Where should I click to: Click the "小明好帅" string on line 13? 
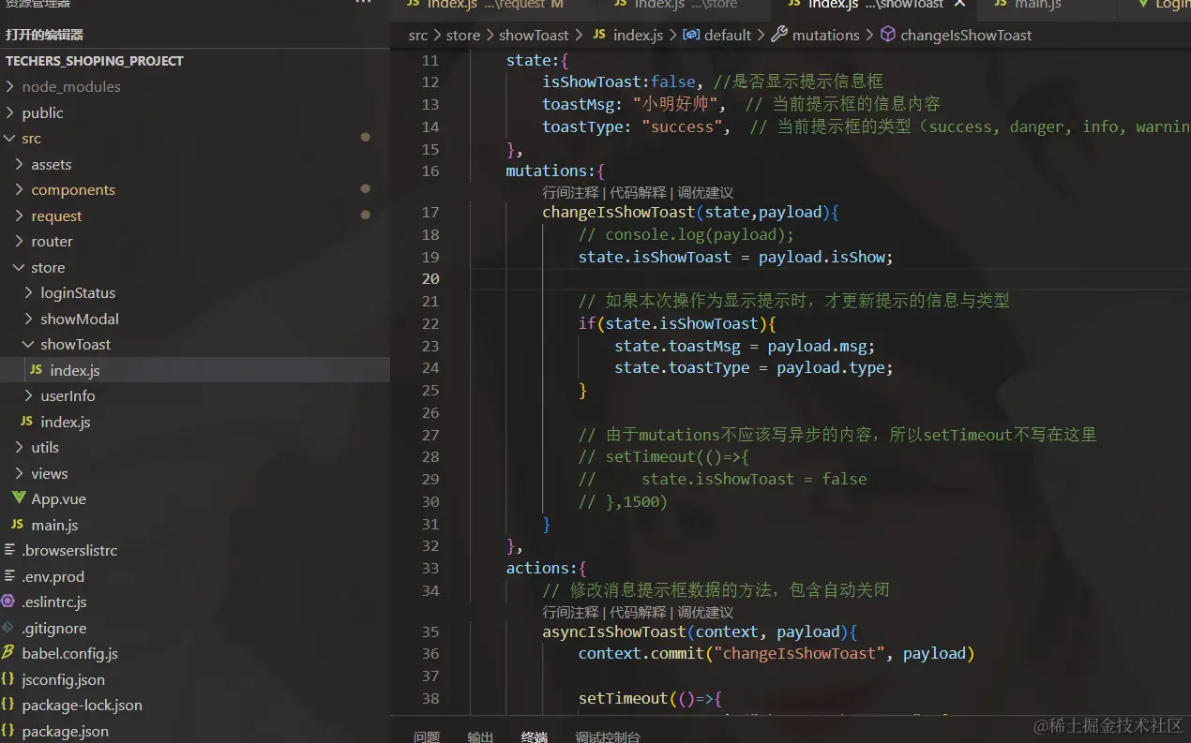pyautogui.click(x=674, y=104)
